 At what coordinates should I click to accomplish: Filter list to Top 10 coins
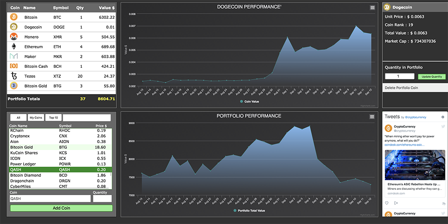pos(53,118)
